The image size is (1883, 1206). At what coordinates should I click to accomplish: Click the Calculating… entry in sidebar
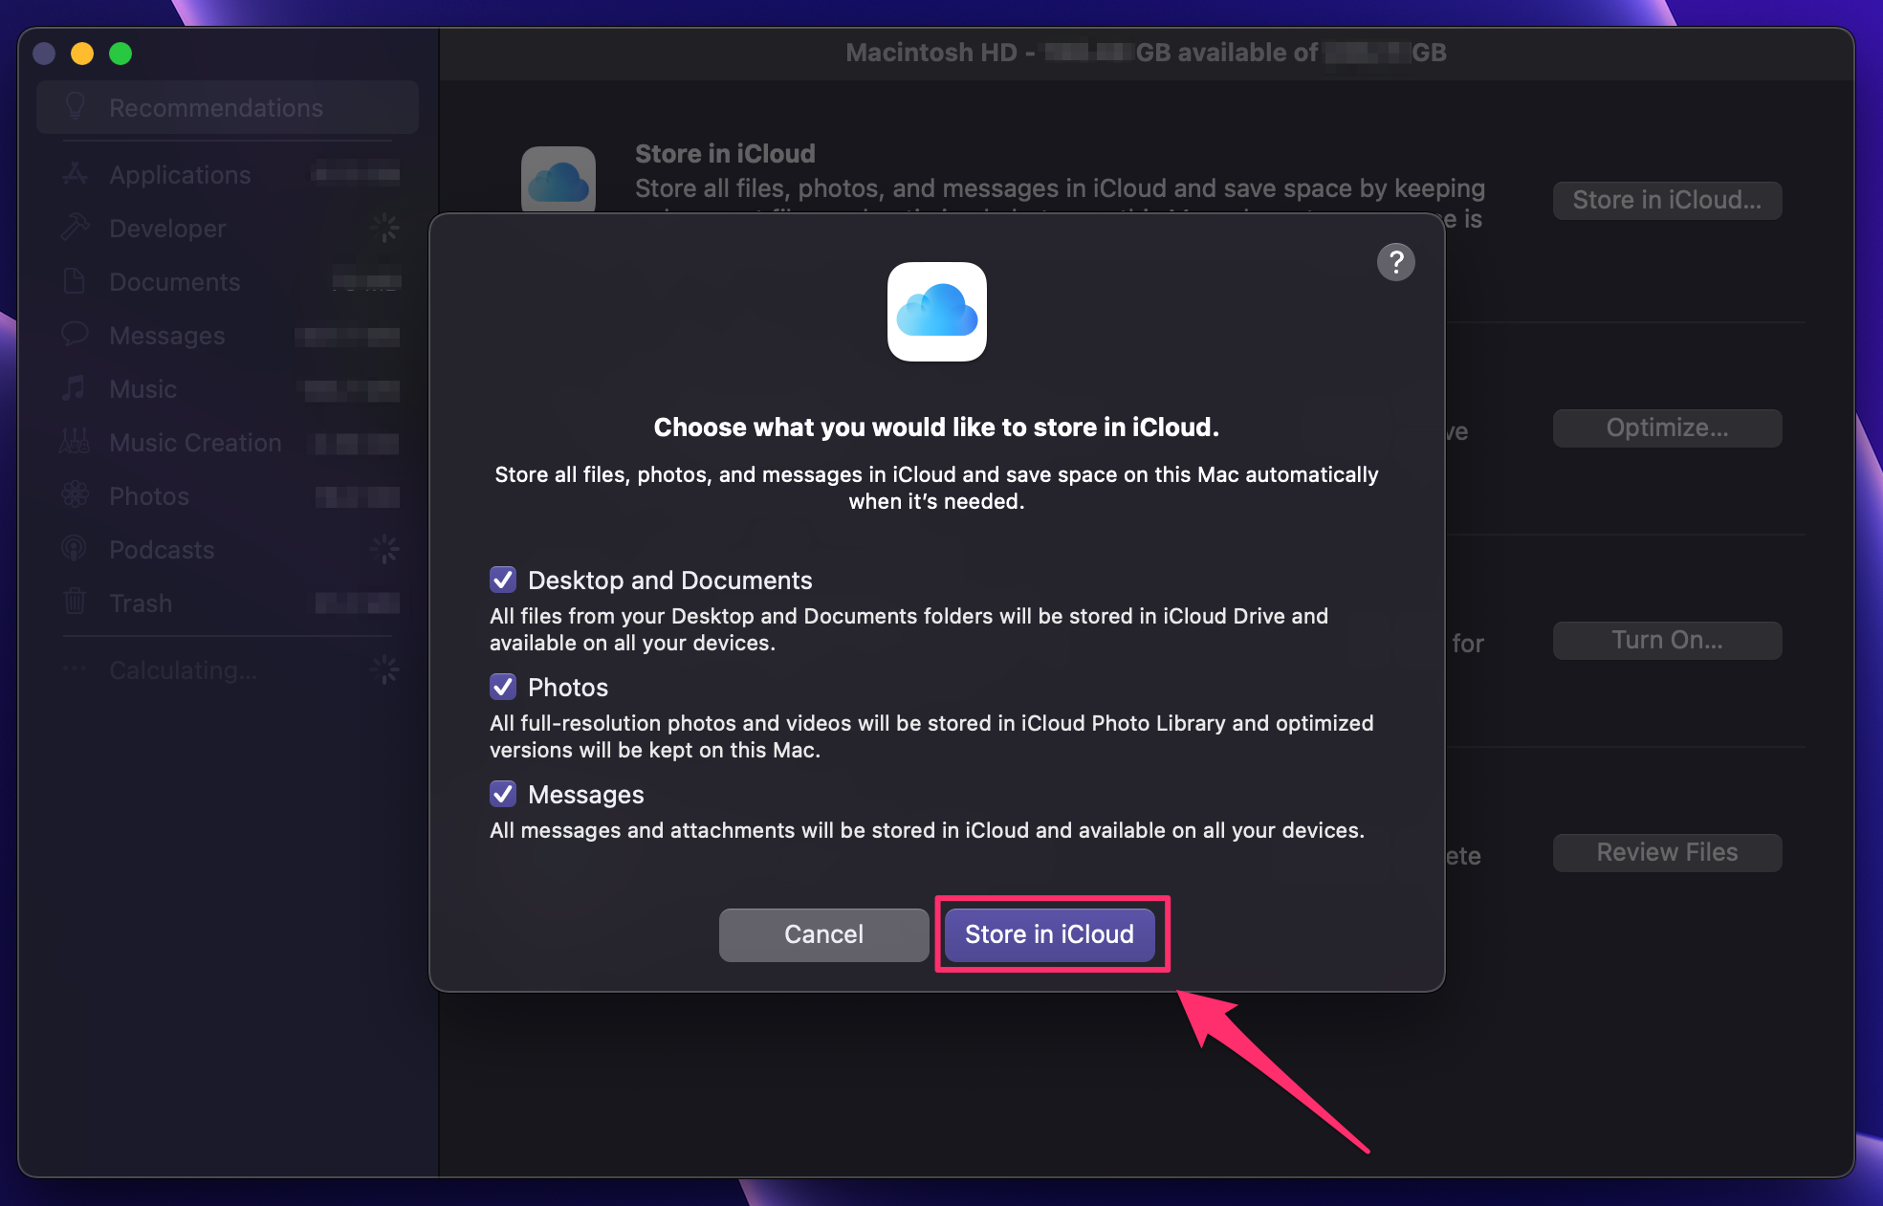click(228, 669)
